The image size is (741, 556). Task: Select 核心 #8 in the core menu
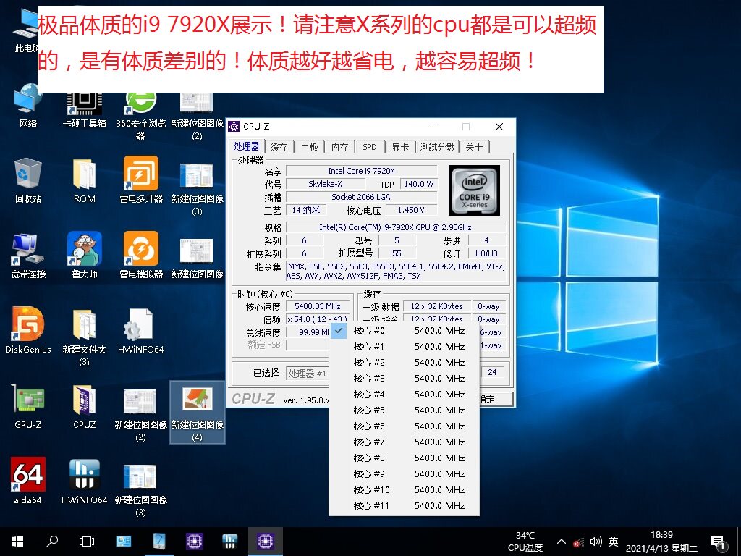(404, 458)
